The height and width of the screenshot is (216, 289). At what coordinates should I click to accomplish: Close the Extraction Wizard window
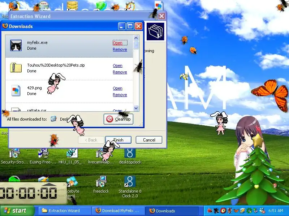pyautogui.click(x=161, y=16)
